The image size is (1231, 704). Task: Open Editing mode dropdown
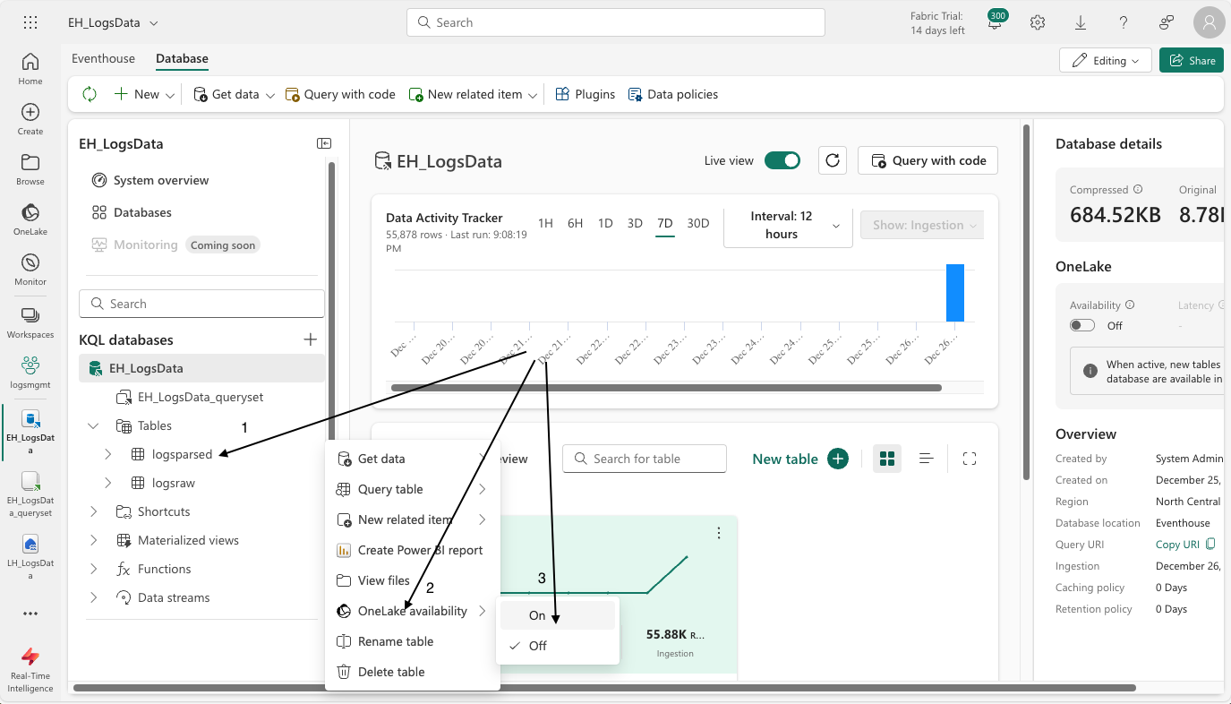point(1106,60)
